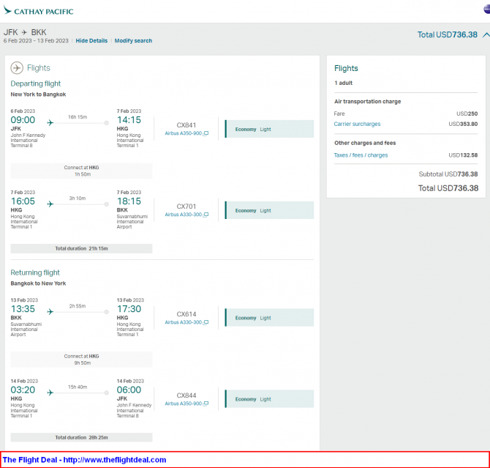The height and width of the screenshot is (468, 490).
Task: Click the 03:20 departure time
Action: tap(23, 390)
